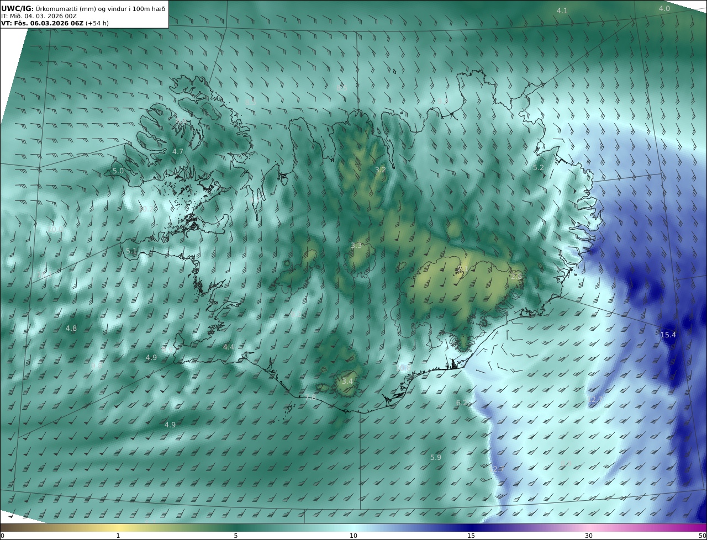The image size is (707, 540).
Task: Click the 30 tick label on the color scale
Action: click(589, 536)
